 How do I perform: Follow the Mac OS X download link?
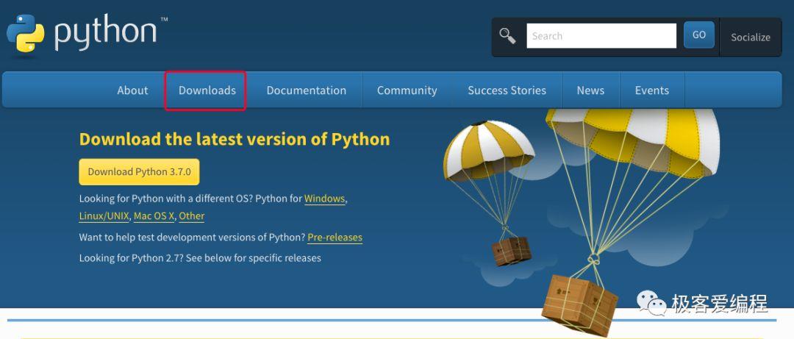click(154, 216)
